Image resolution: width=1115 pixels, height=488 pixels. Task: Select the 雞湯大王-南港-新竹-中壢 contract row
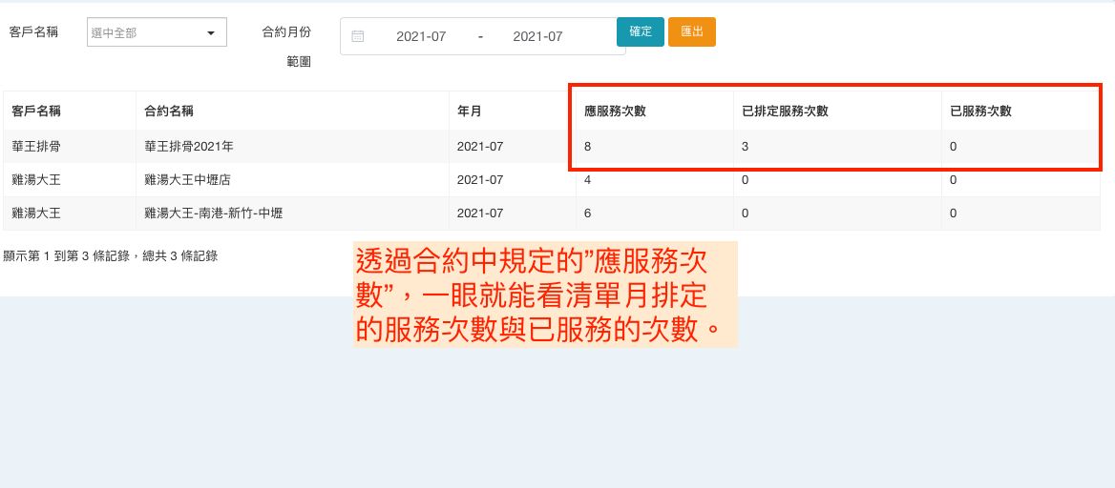(x=213, y=213)
